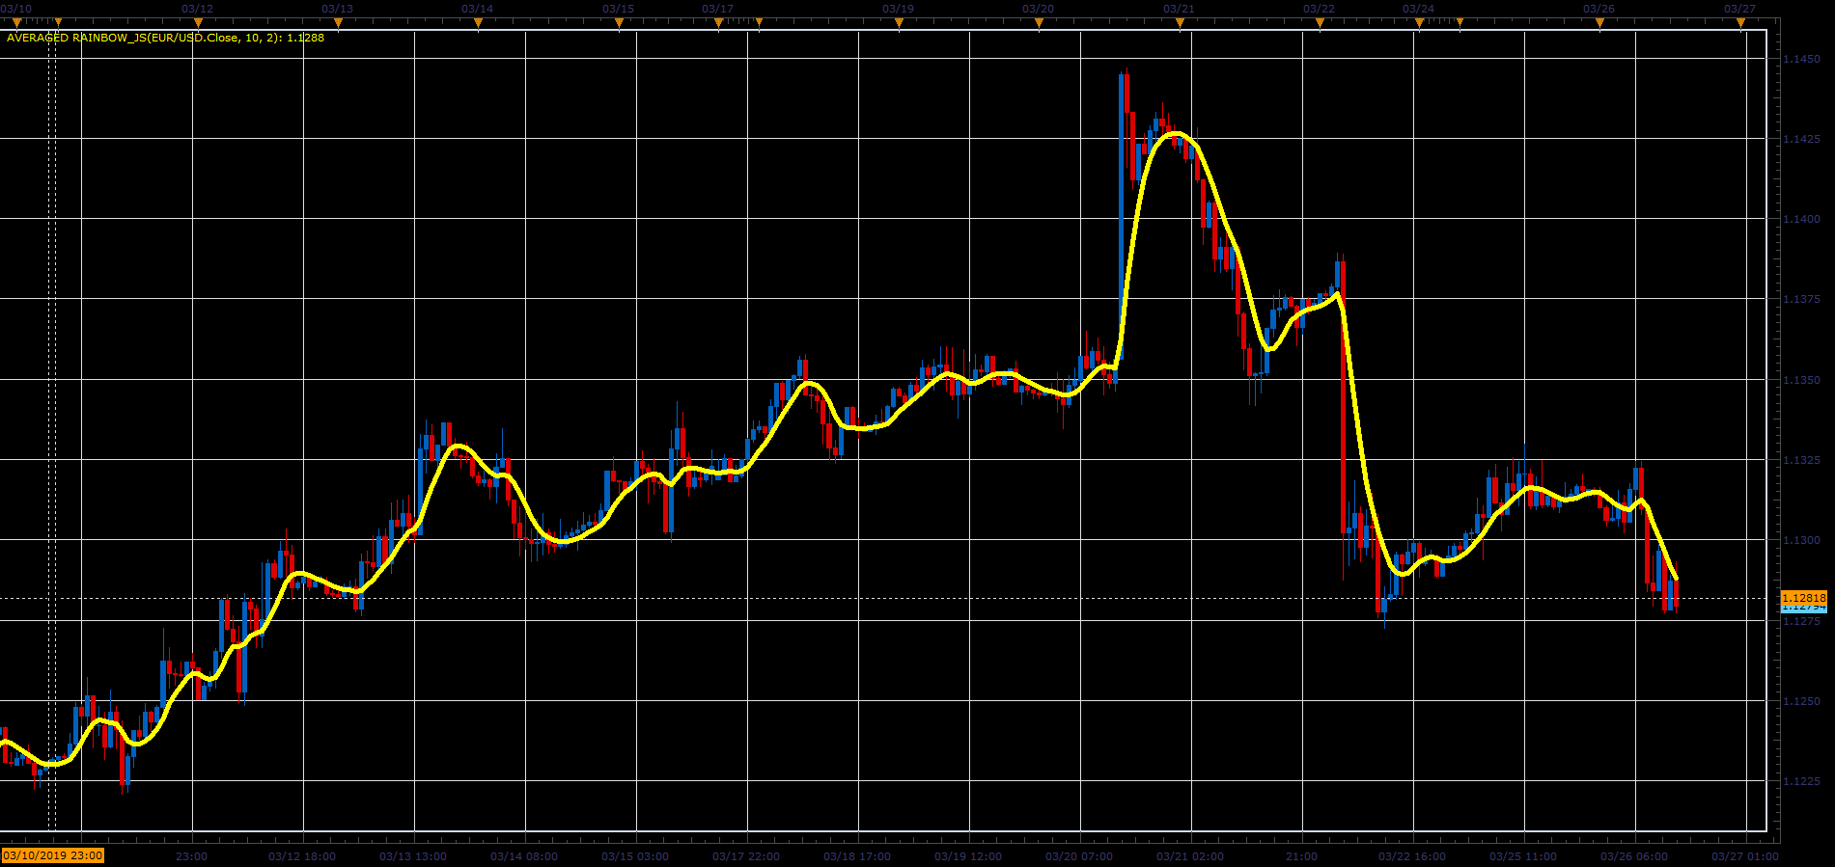The image size is (1835, 867).
Task: Select the 03/27 01:00 time axis label
Action: (x=1745, y=856)
